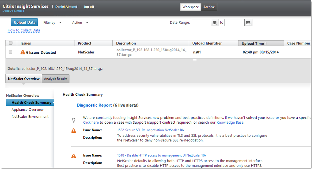The height and width of the screenshot is (170, 313).
Task: Expand the Filter by dropdown
Action: click(52, 23)
